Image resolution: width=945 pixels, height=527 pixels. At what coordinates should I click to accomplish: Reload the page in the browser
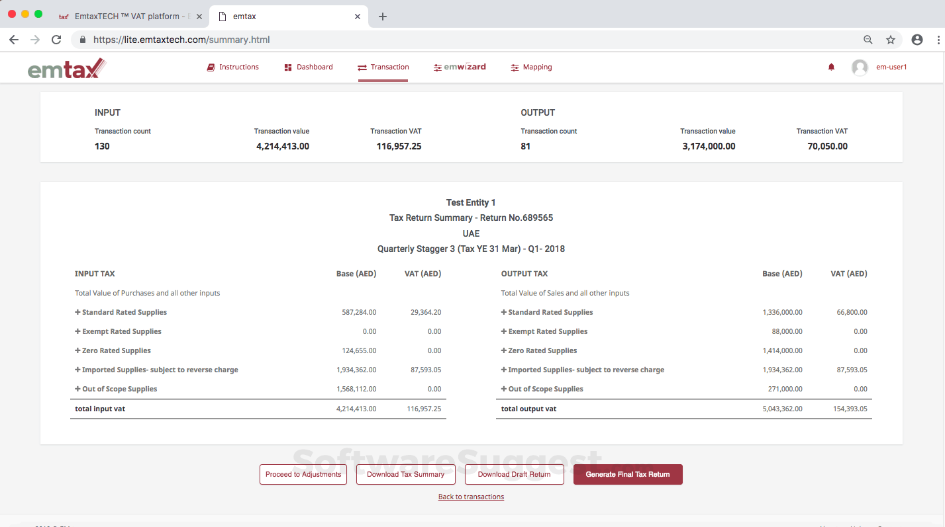click(x=56, y=40)
